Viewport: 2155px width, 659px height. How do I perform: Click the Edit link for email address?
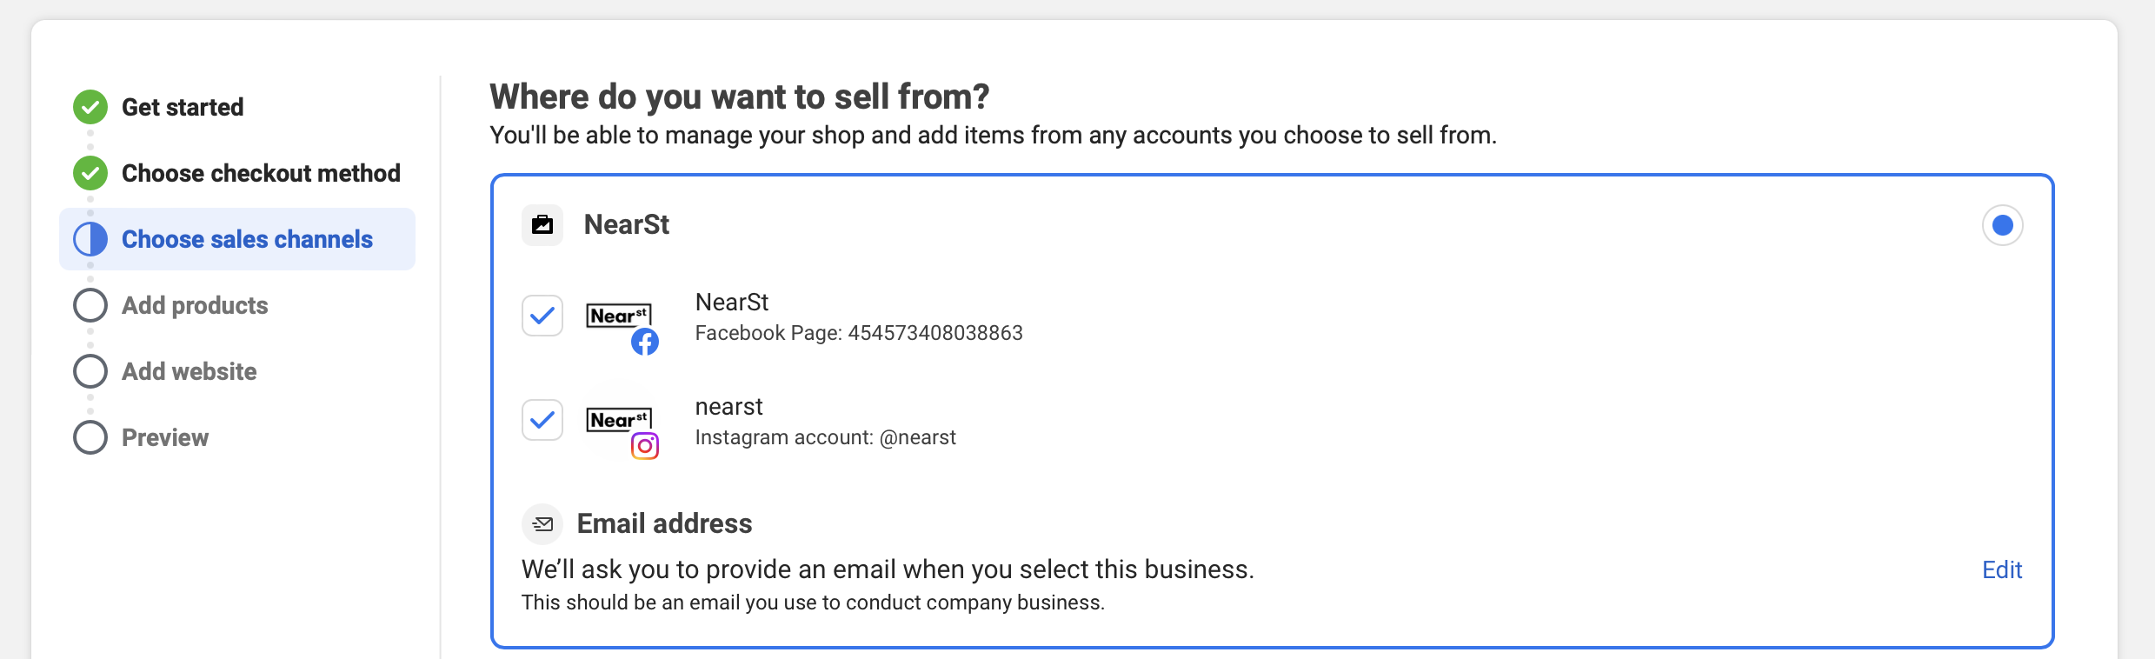pyautogui.click(x=2001, y=569)
